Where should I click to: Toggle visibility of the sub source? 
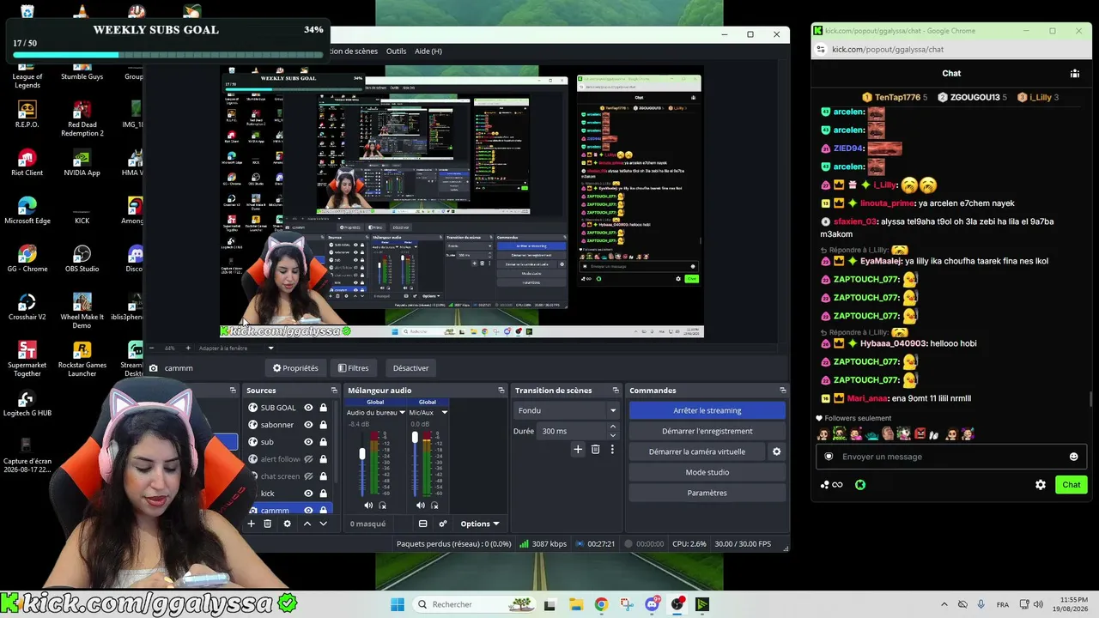(308, 442)
